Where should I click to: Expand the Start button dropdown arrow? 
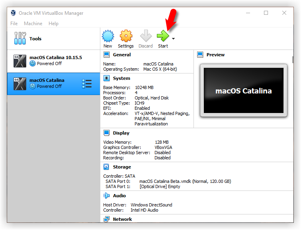[x=173, y=39]
